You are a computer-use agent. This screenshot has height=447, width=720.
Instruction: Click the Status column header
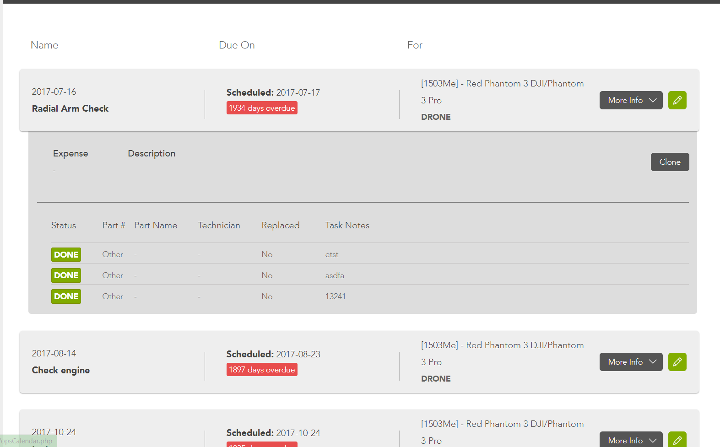click(64, 225)
